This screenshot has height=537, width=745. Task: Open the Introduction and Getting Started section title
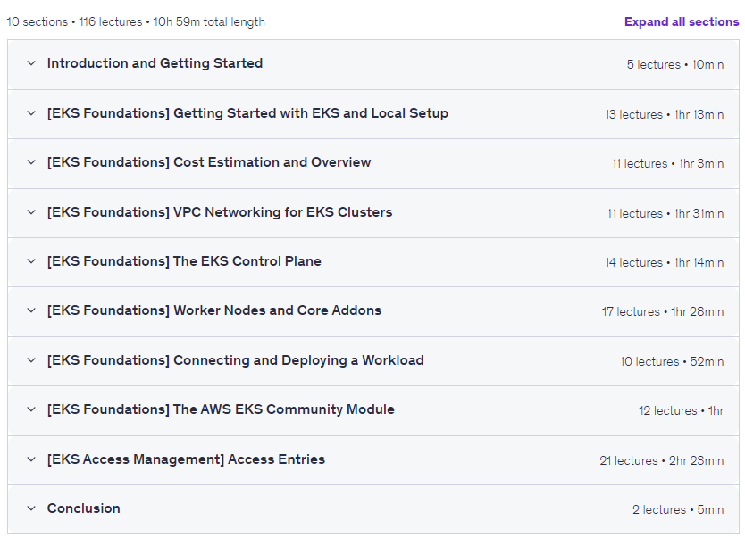(155, 63)
